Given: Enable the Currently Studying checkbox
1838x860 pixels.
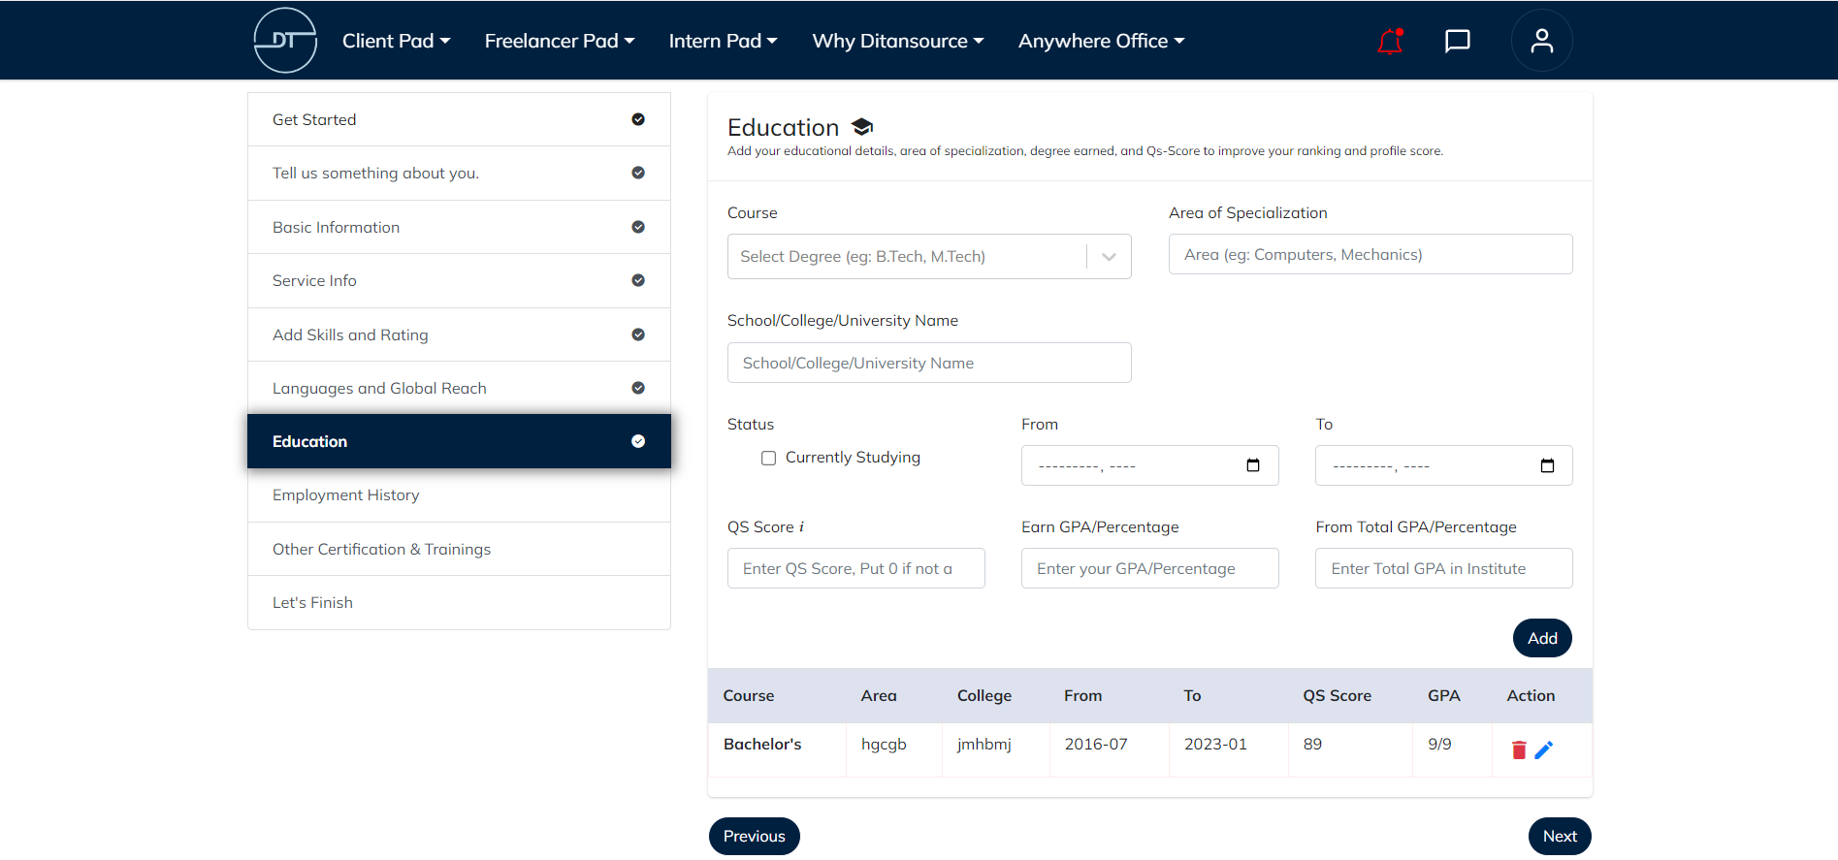Looking at the screenshot, I should [x=768, y=458].
